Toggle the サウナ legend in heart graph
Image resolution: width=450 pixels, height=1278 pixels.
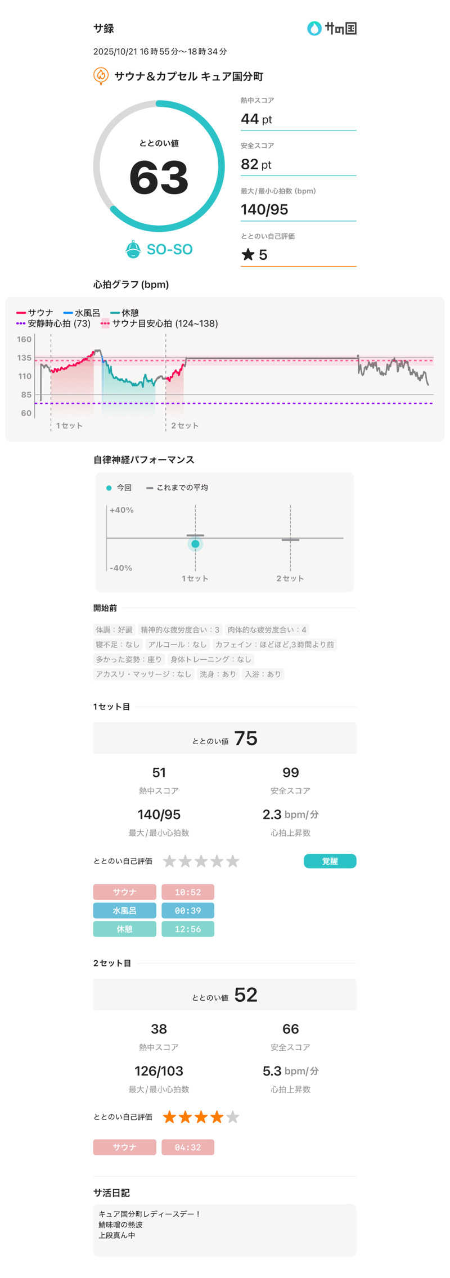pyautogui.click(x=35, y=313)
